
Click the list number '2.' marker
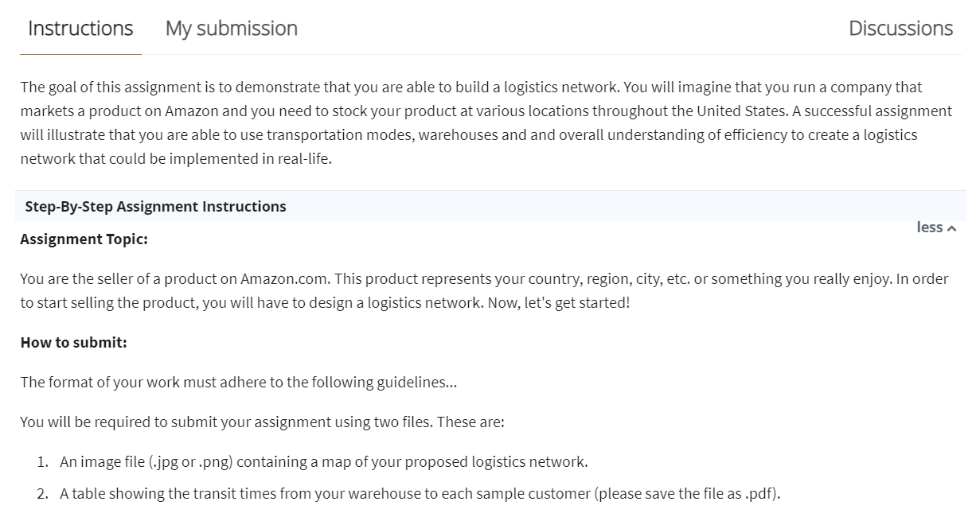click(x=43, y=494)
